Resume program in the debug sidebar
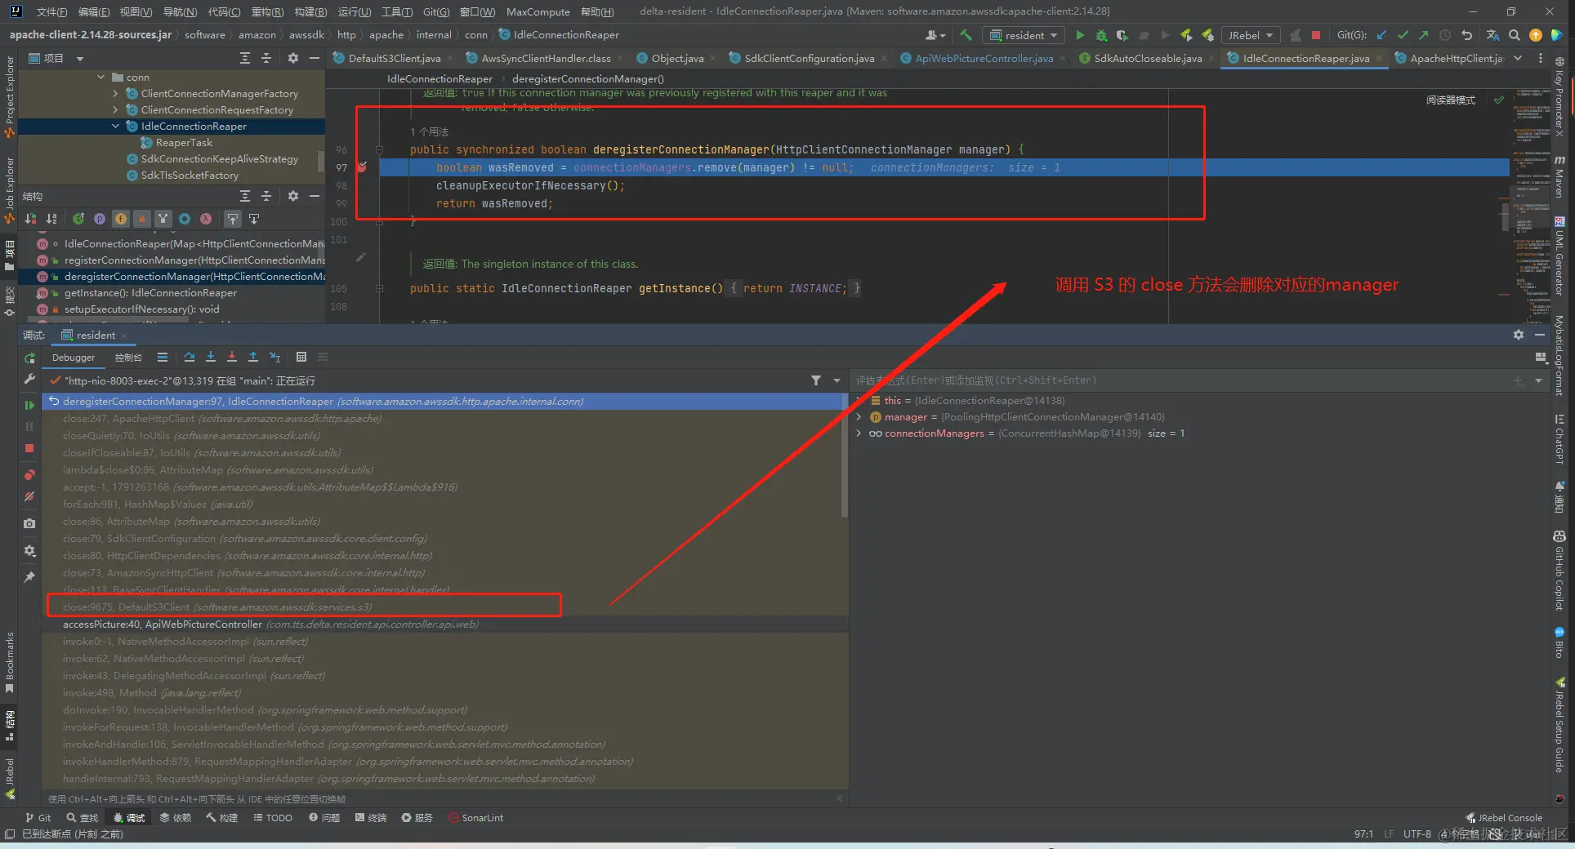The image size is (1575, 849). [29, 405]
